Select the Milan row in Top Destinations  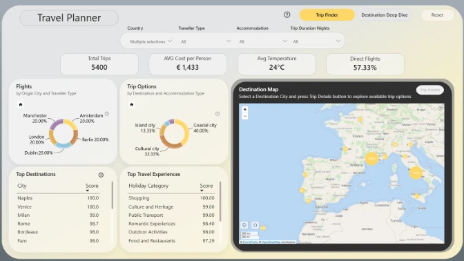click(x=58, y=215)
